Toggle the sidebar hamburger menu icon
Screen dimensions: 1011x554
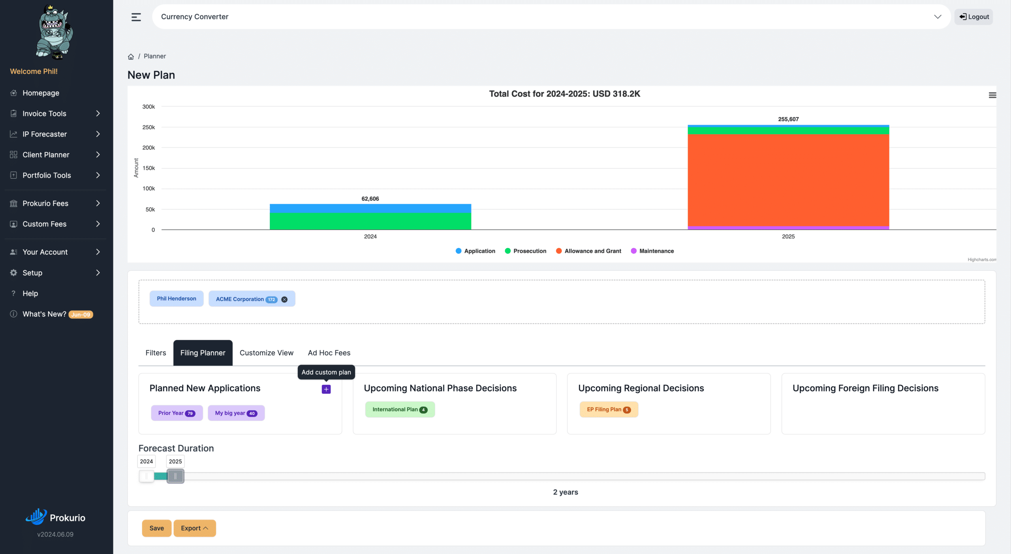click(136, 17)
